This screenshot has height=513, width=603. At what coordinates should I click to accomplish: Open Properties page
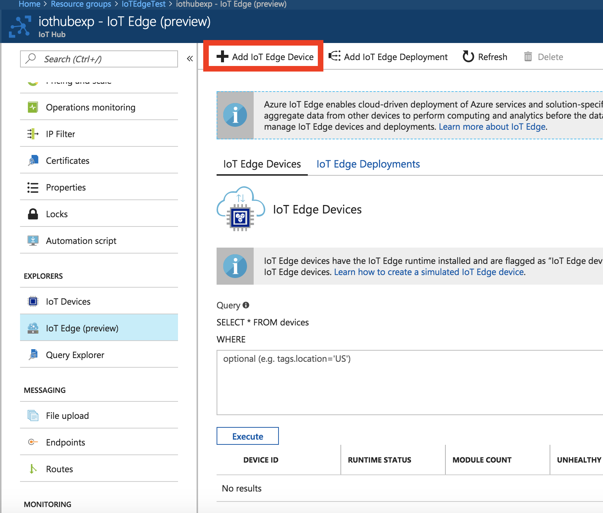[x=99, y=187]
